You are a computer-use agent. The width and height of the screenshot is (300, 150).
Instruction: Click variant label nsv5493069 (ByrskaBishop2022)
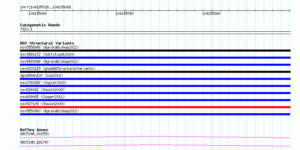pyautogui.click(x=50, y=61)
